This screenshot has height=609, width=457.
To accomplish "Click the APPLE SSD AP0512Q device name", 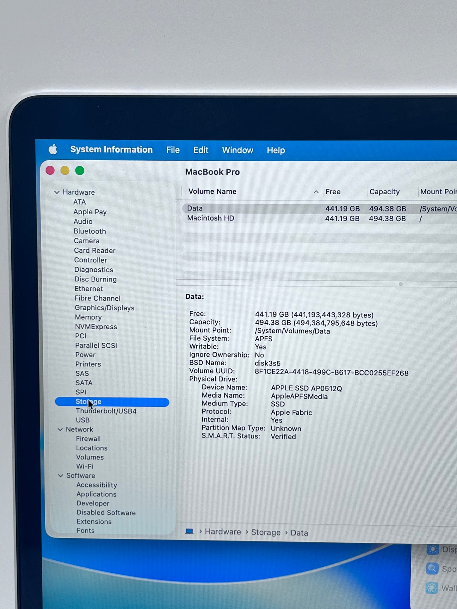I will 306,388.
